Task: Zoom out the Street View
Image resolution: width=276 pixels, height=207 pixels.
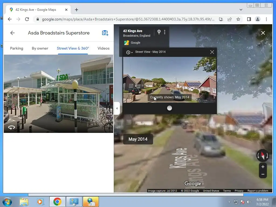Action: point(263,174)
